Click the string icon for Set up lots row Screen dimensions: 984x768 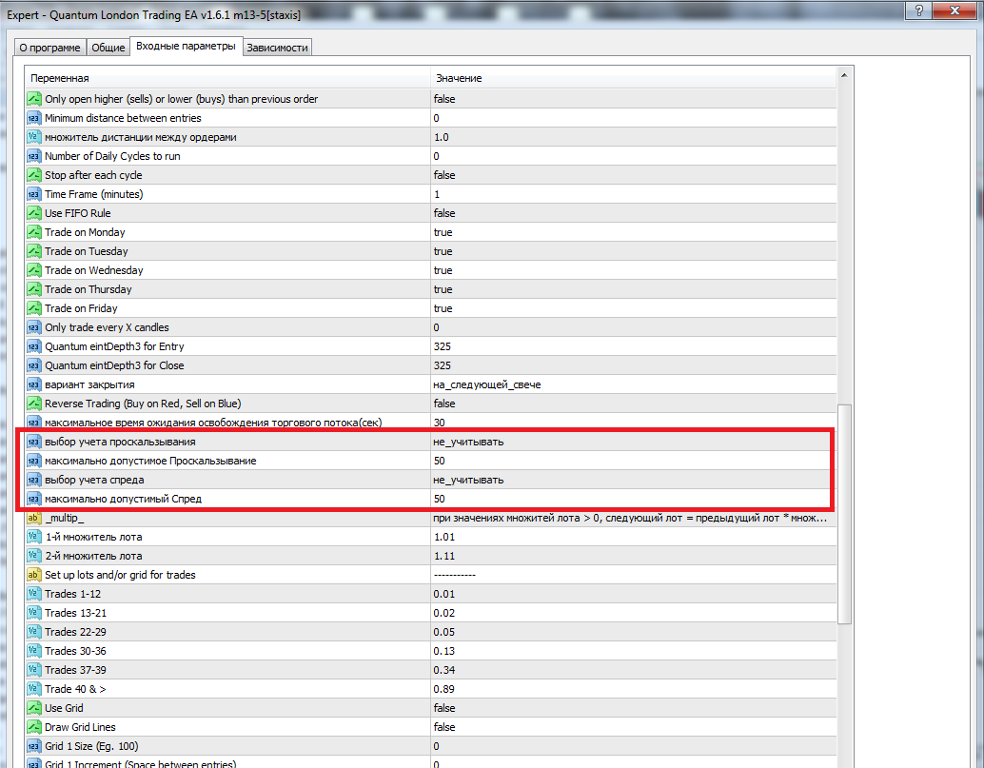pyautogui.click(x=34, y=575)
